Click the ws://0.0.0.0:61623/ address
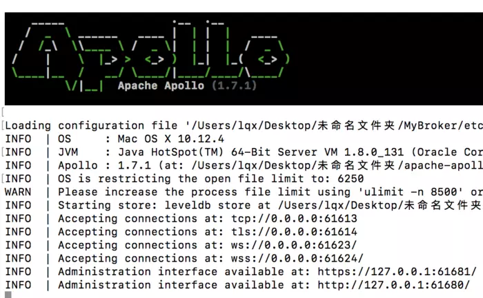Viewport: 483px width, 298px height. pyautogui.click(x=294, y=245)
